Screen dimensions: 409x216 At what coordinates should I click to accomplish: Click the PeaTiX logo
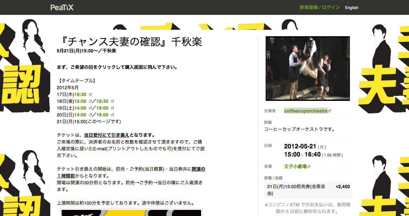click(62, 7)
